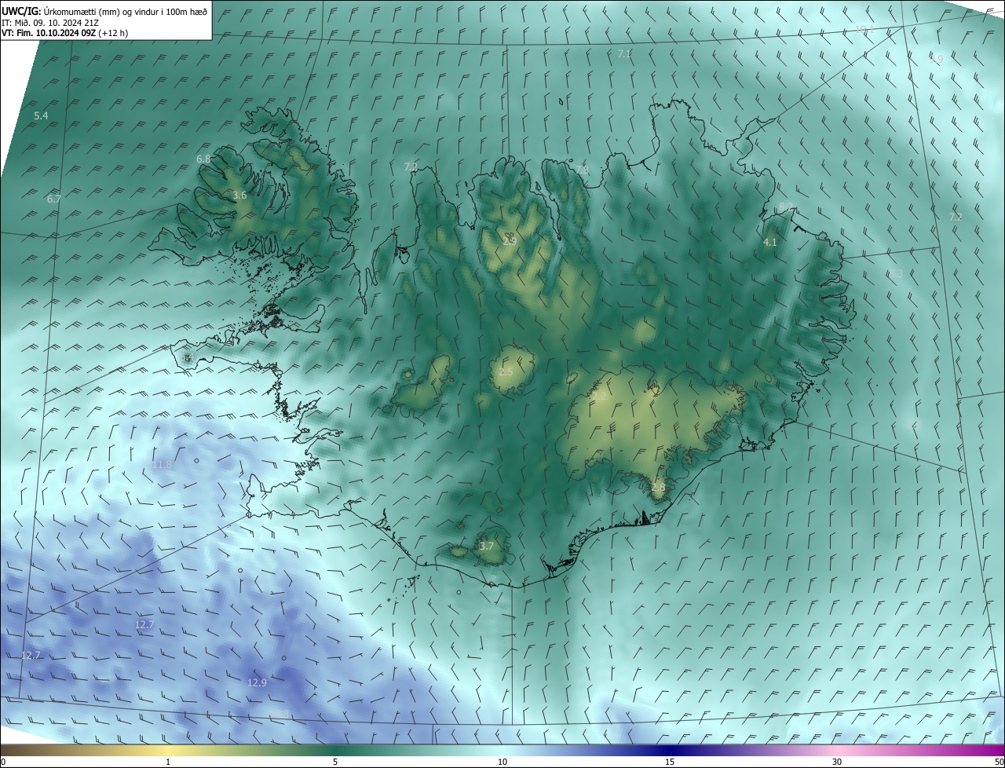
Task: Click the map value label 11.8
Action: pos(163,465)
